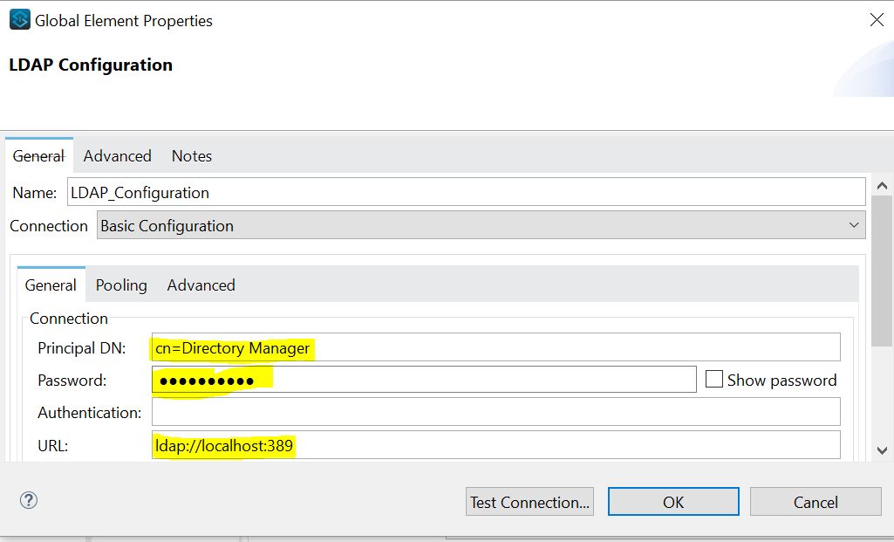Open the help question-mark icon

point(29,500)
